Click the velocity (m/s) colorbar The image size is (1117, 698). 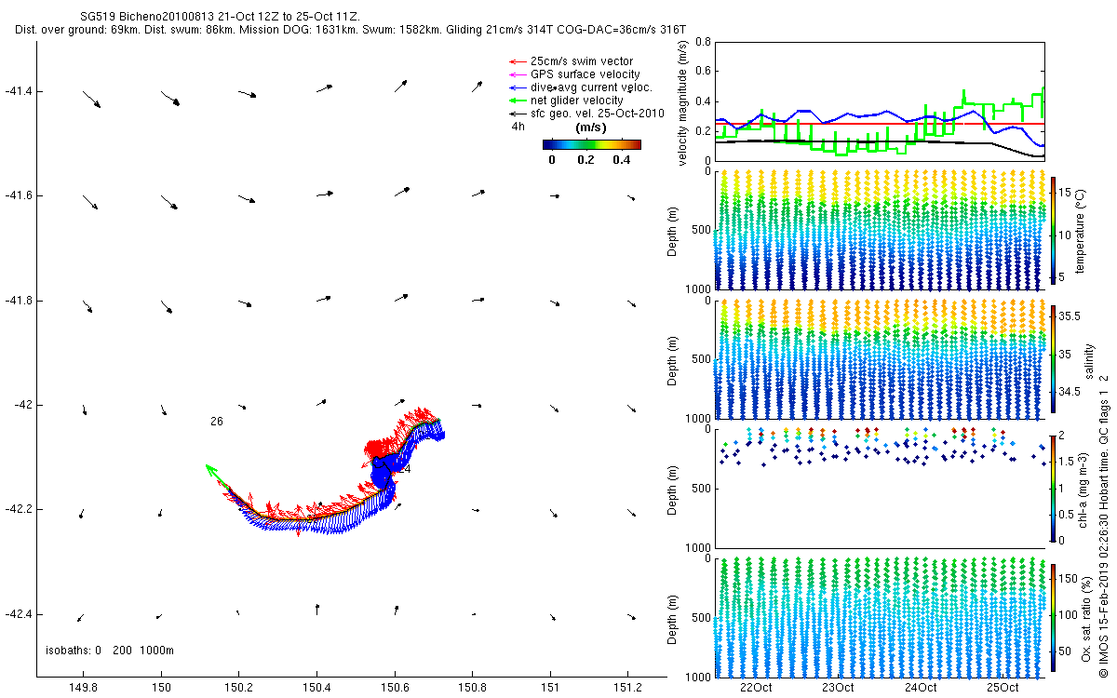coord(591,144)
